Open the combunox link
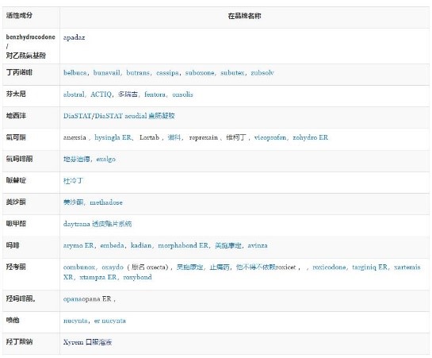Image resolution: width=432 pixels, height=358 pixels. (x=79, y=267)
